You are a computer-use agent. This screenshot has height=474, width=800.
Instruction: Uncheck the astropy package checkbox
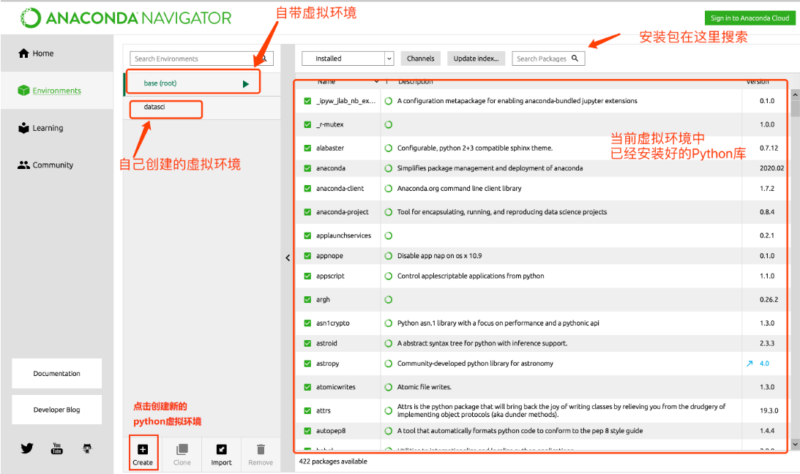click(x=307, y=363)
